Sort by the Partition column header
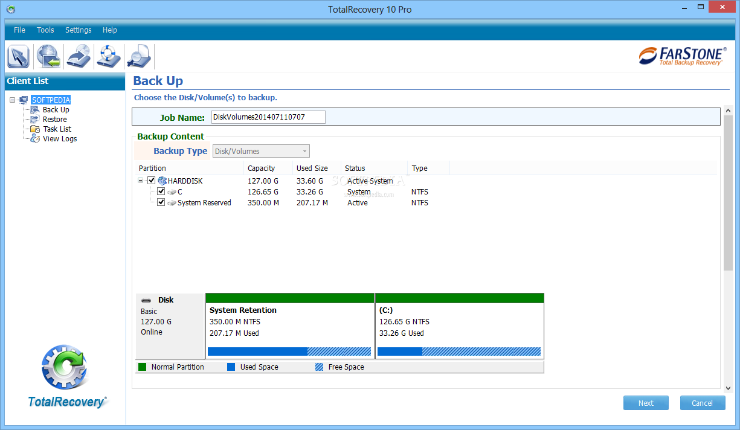 pyautogui.click(x=190, y=168)
